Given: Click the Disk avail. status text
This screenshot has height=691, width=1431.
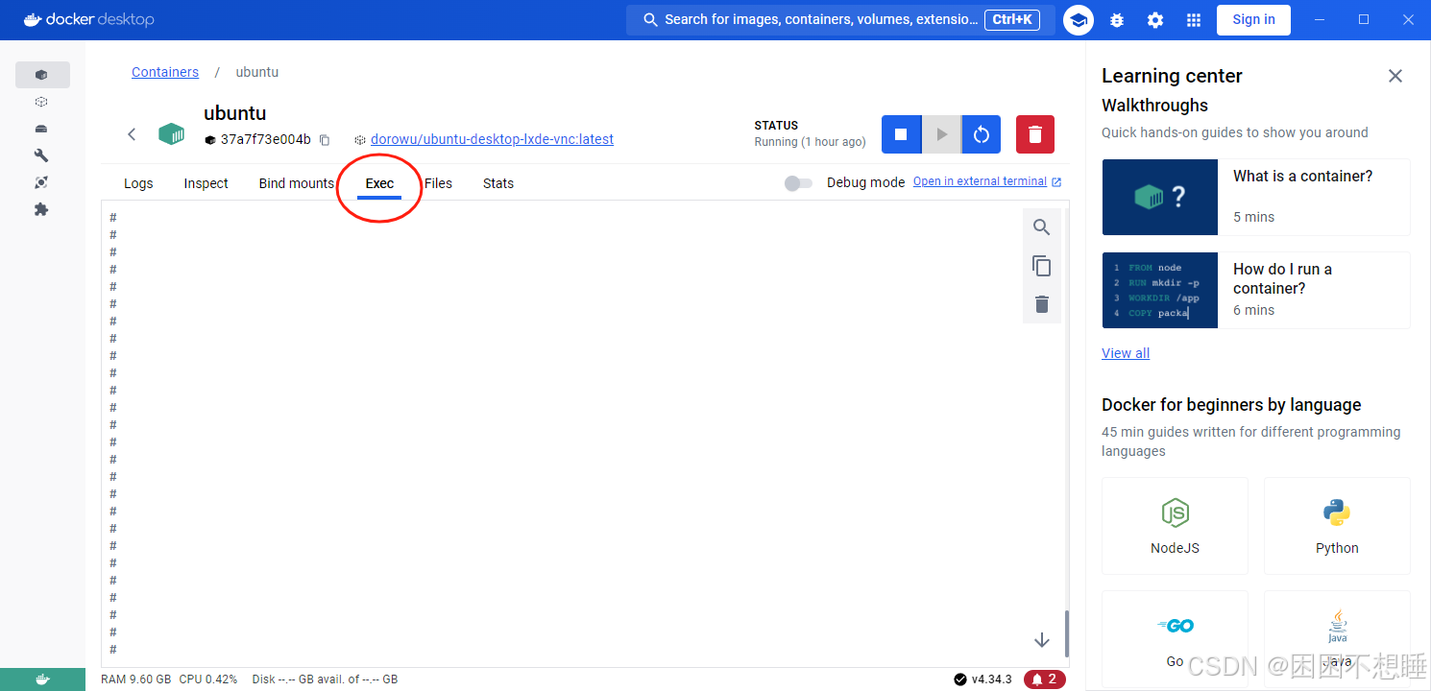Looking at the screenshot, I should 325,679.
